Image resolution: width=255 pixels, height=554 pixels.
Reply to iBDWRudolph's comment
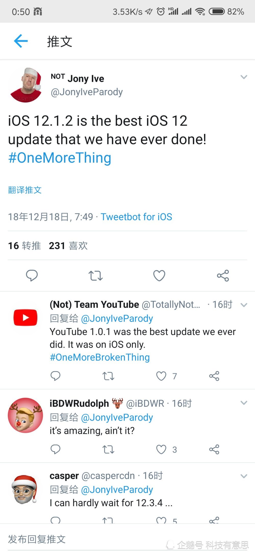click(55, 449)
